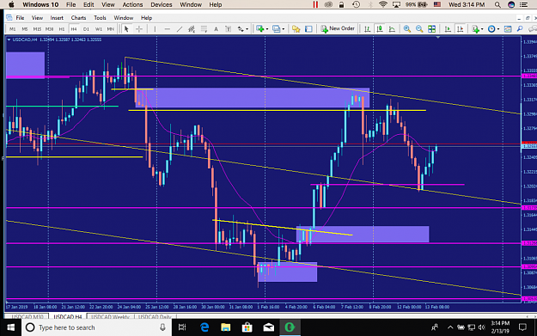The width and height of the screenshot is (537, 336).
Task: Open the periodicity clock icon
Action: (491, 29)
